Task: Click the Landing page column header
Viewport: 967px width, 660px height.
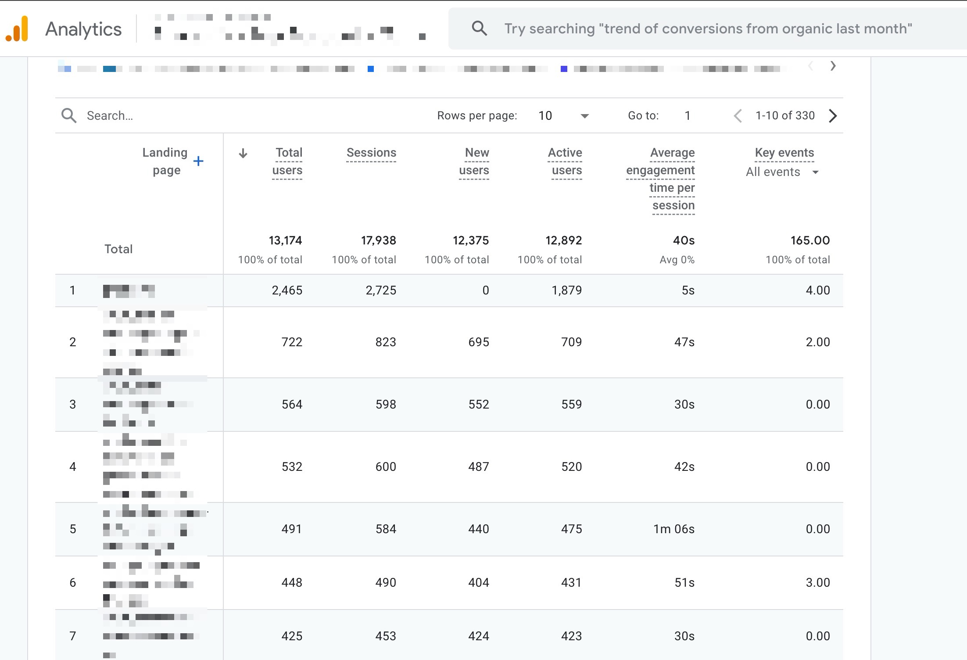Action: click(165, 161)
